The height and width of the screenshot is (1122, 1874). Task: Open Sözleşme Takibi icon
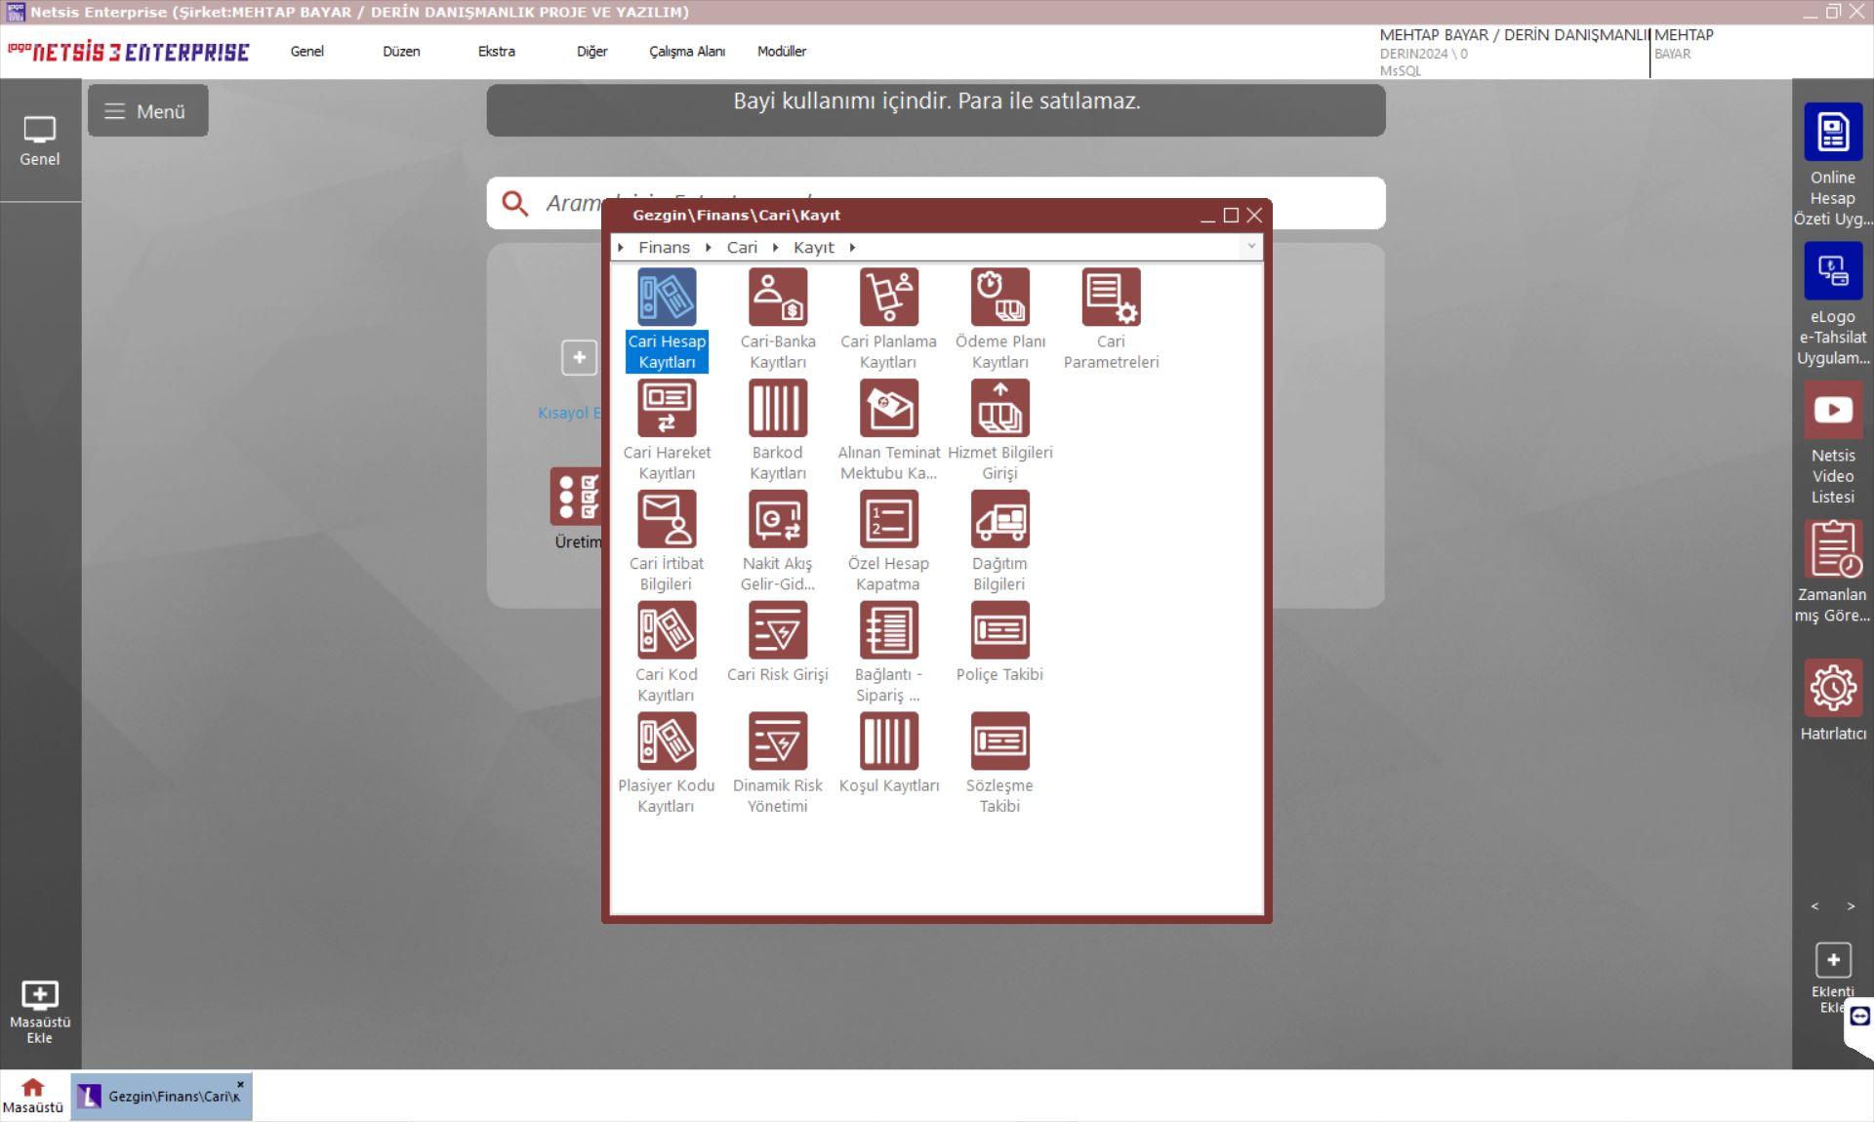pyautogui.click(x=999, y=741)
